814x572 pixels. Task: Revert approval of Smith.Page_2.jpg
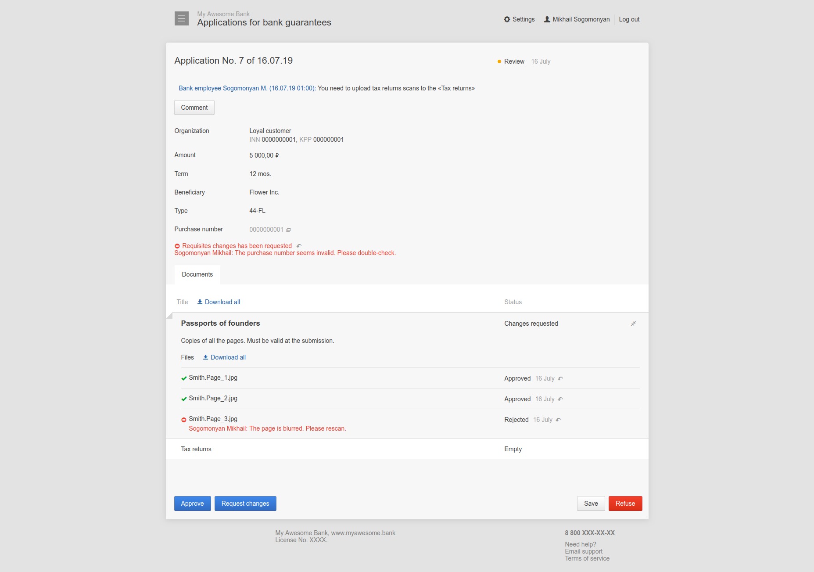point(560,399)
